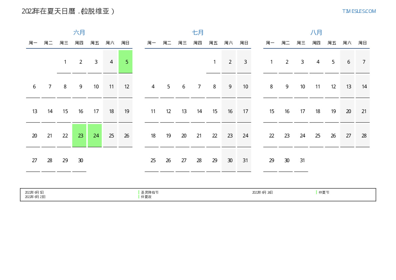Select August 26 in 八月 calendar
Screen dimensions: 396x280
pos(332,135)
